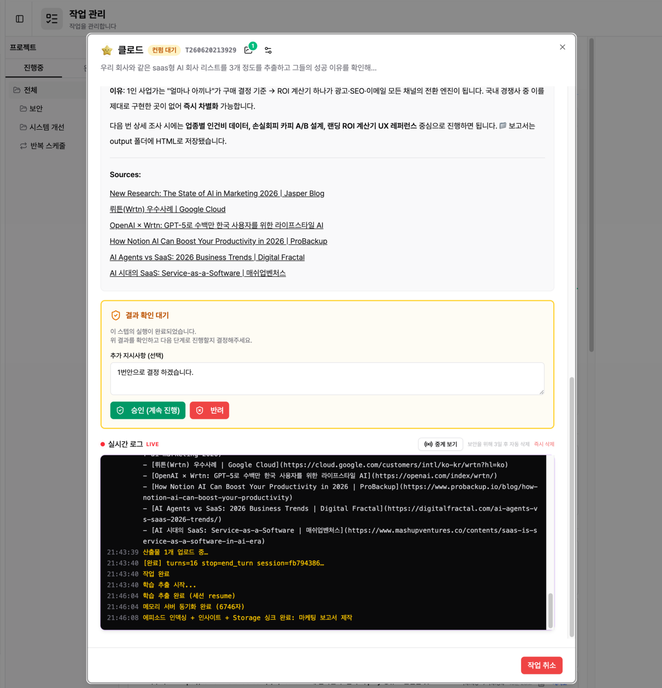
Task: Click the 컨펌 대기 status badge
Action: click(x=164, y=50)
